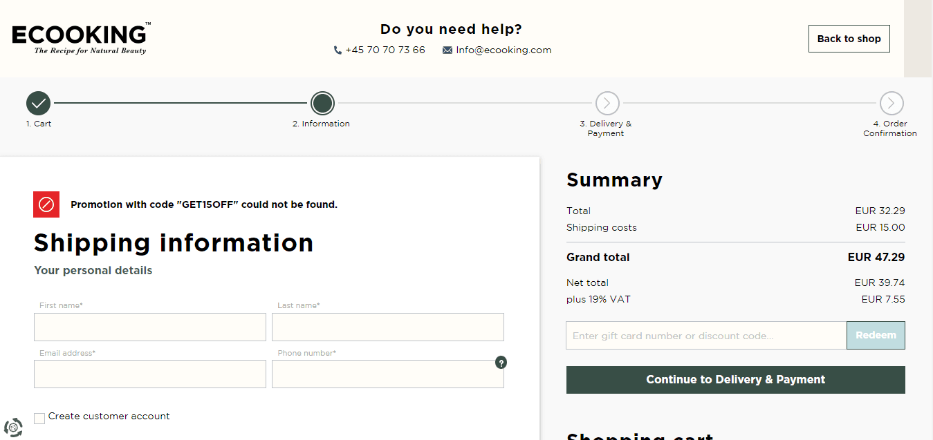Click Create customer account label
933x440 pixels.
pyautogui.click(x=109, y=417)
